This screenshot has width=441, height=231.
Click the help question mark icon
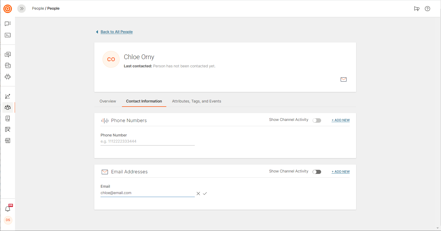pyautogui.click(x=427, y=9)
